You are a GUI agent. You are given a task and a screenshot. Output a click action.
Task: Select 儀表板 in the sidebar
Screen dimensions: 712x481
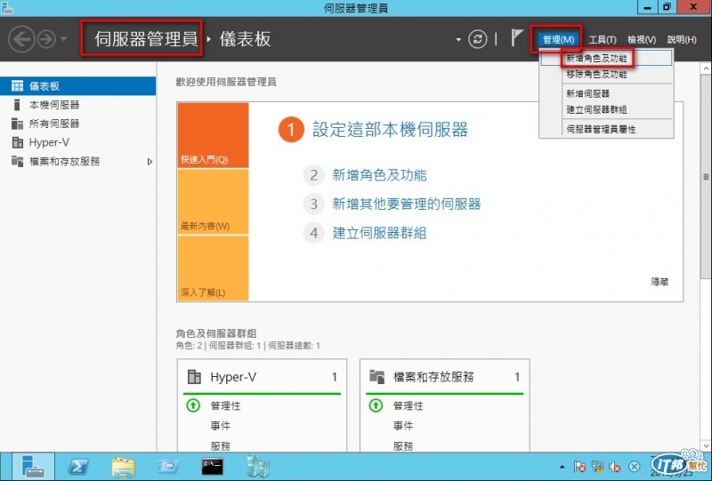[77, 85]
